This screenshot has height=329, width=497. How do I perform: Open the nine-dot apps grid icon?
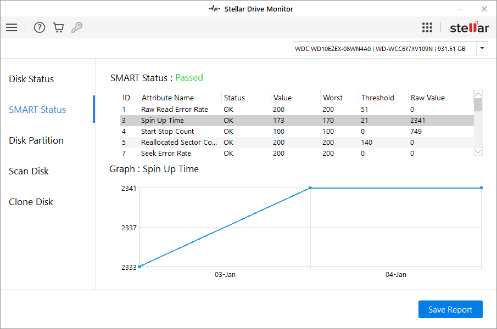click(427, 27)
